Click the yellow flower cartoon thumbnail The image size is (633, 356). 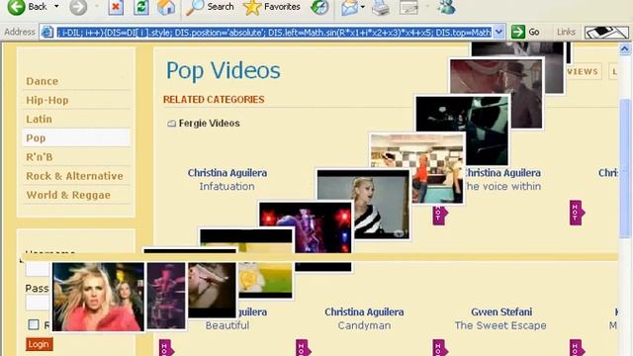pyautogui.click(x=265, y=280)
